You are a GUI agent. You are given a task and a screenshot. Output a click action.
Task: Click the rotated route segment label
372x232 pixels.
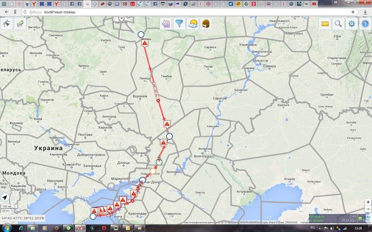tap(156, 90)
